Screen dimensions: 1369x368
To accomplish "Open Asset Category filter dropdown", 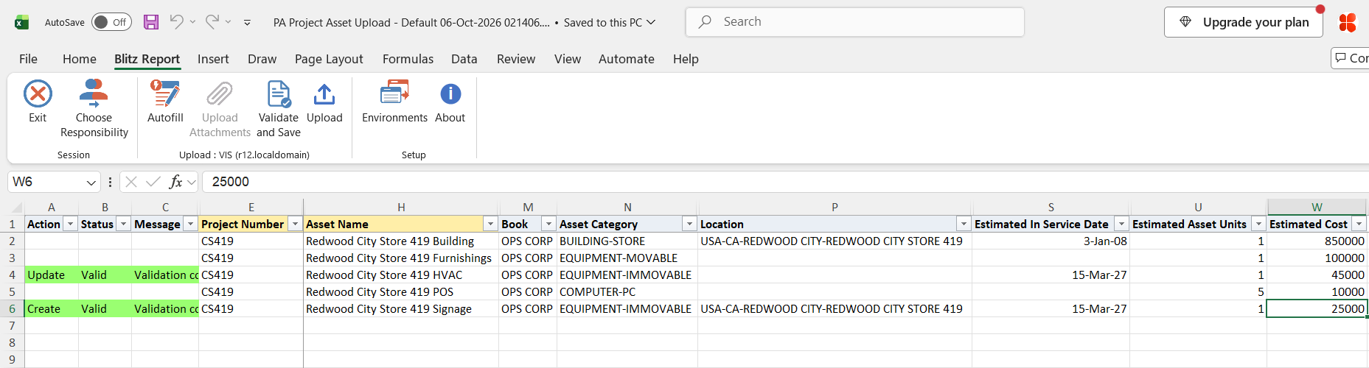I will [x=689, y=224].
